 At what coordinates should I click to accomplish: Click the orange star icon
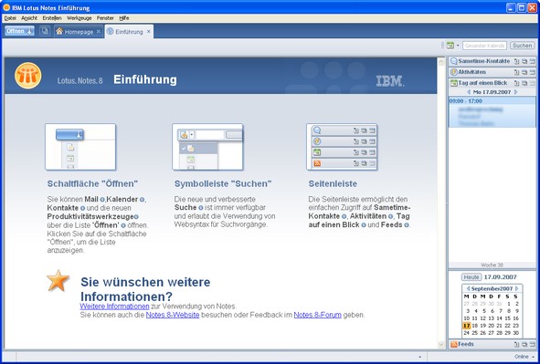(x=58, y=281)
